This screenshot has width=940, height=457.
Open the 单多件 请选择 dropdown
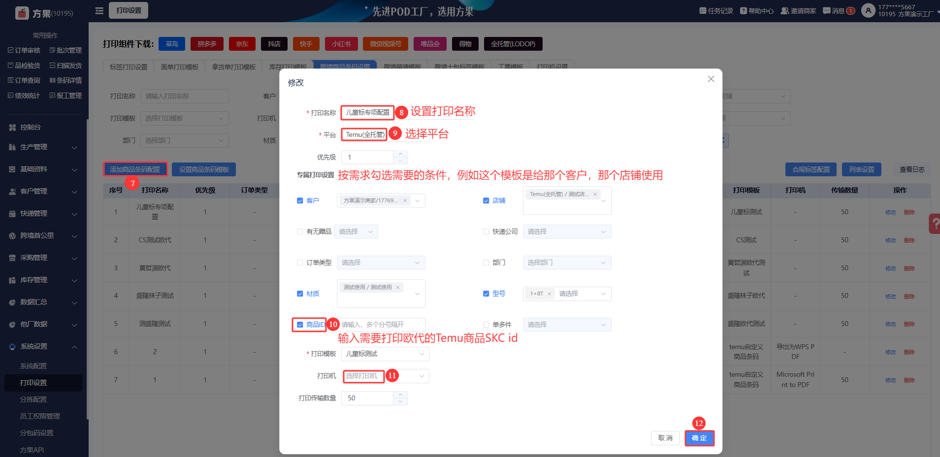pos(567,325)
